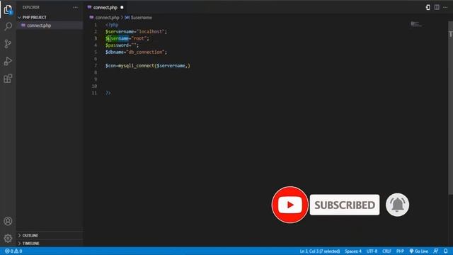The height and width of the screenshot is (255, 453).
Task: Click the "root" string on line 3
Action: pyautogui.click(x=139, y=38)
